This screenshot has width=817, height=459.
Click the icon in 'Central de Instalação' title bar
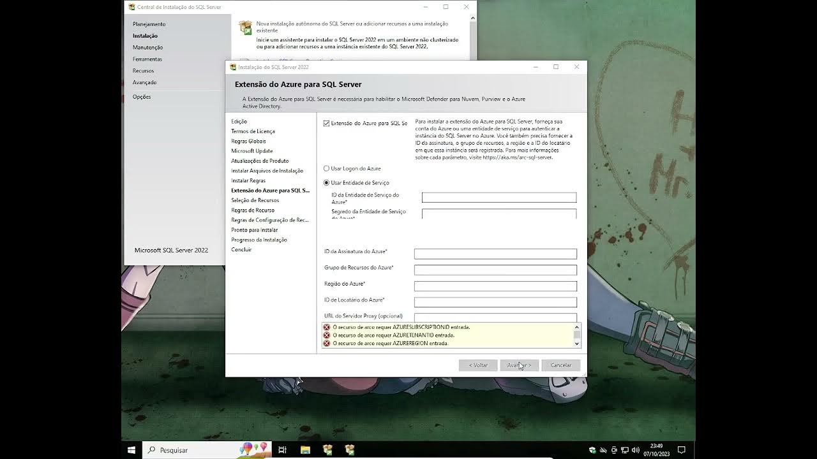(x=131, y=7)
